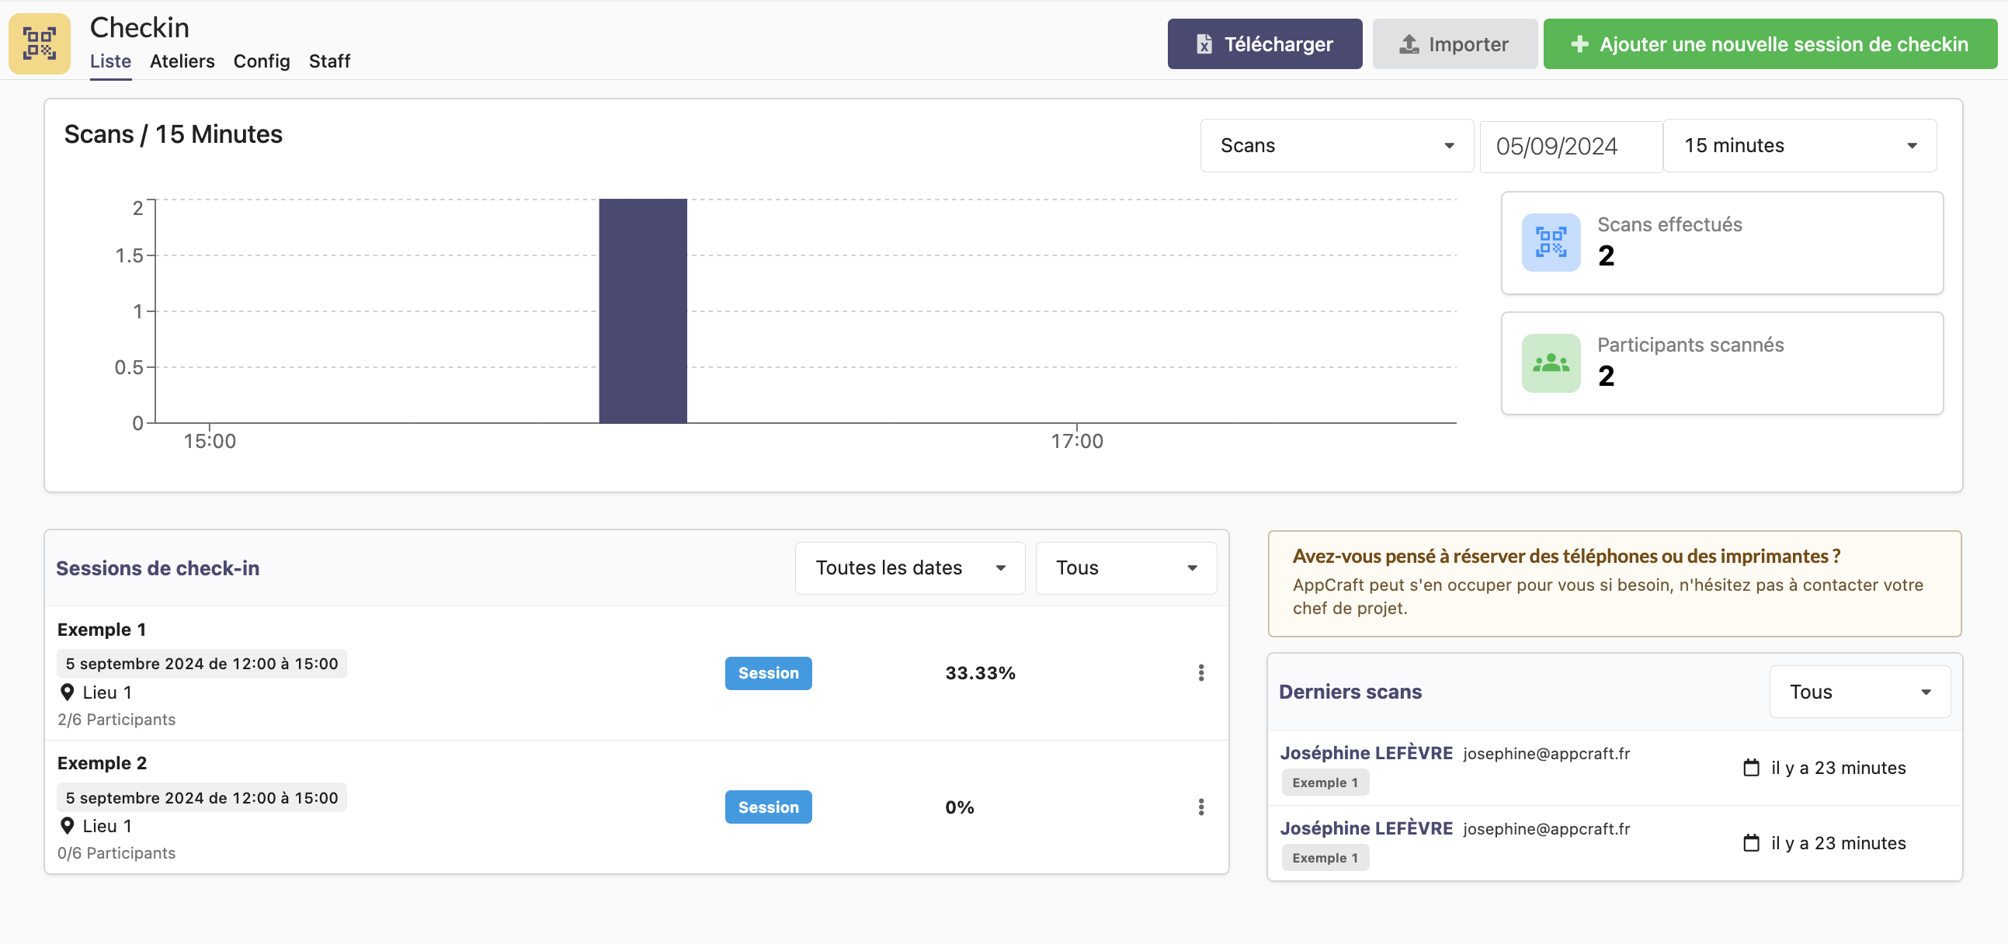Click the dark bar in the scans chart
2008x944 pixels.
pos(642,312)
